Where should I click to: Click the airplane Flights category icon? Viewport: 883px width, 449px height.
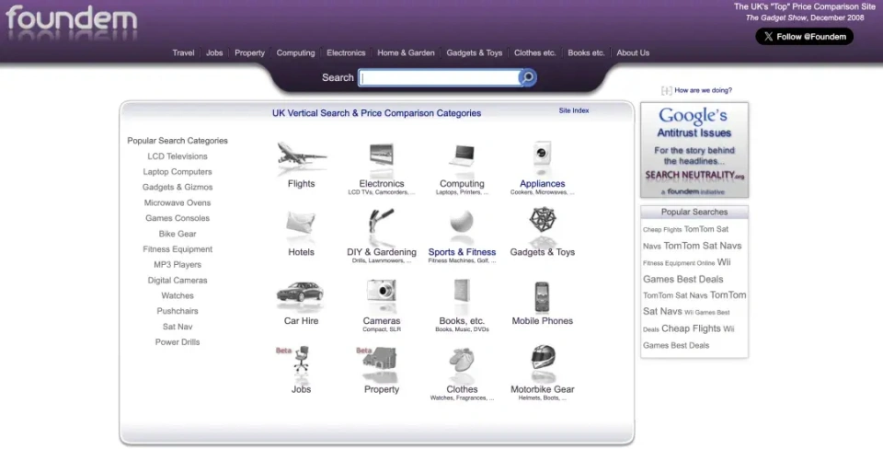301,156
